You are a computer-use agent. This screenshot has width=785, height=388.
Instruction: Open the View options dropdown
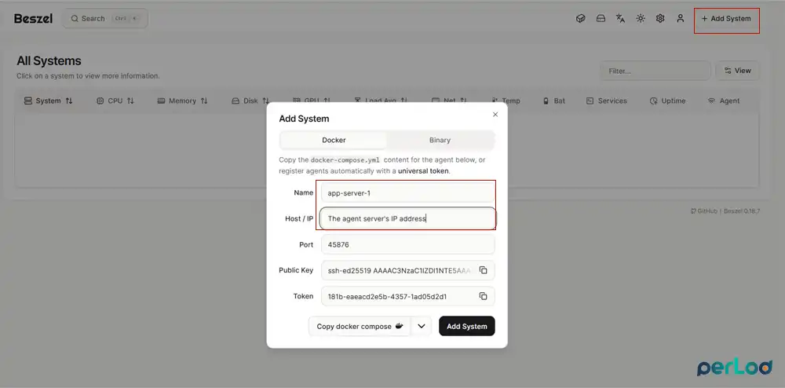click(x=737, y=71)
